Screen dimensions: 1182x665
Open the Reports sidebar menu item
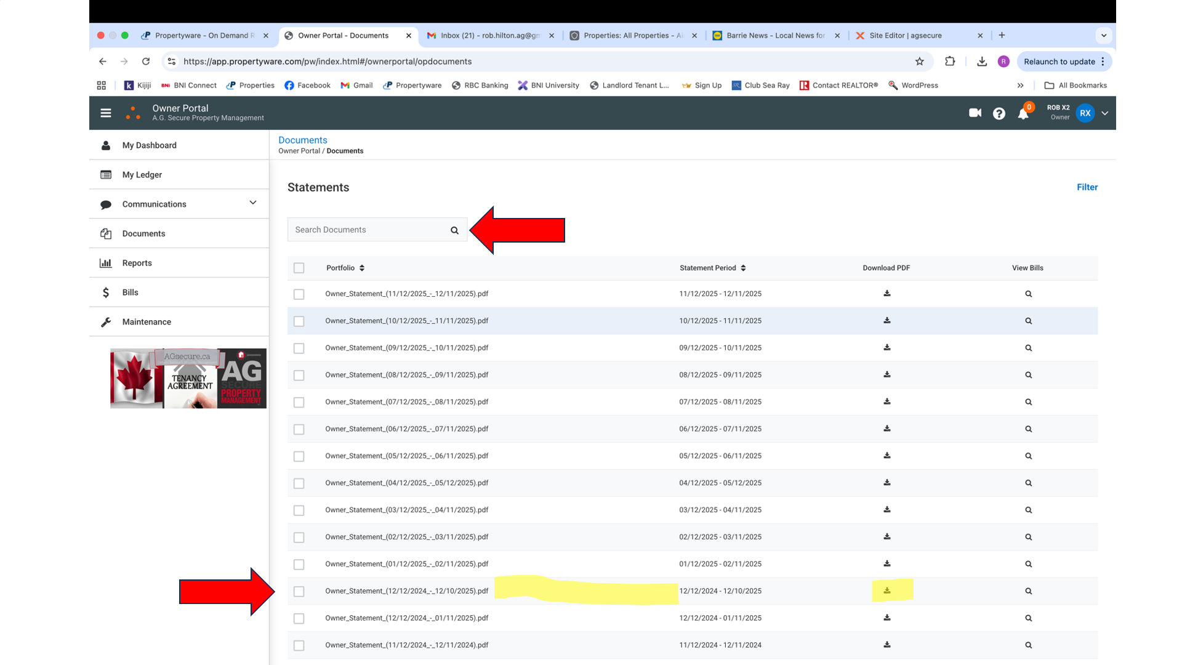[x=137, y=263]
